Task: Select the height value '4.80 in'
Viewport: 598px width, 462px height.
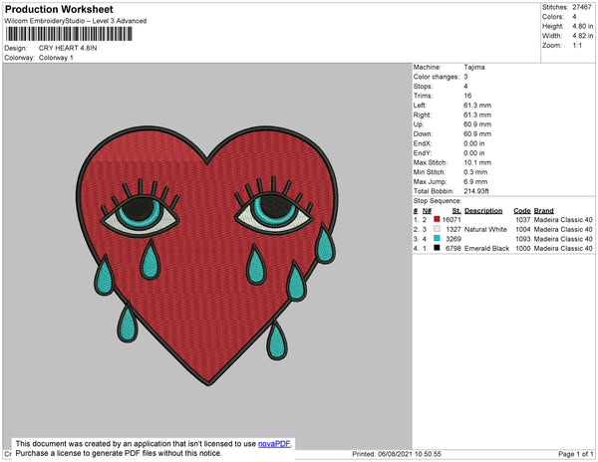Action: 583,26
